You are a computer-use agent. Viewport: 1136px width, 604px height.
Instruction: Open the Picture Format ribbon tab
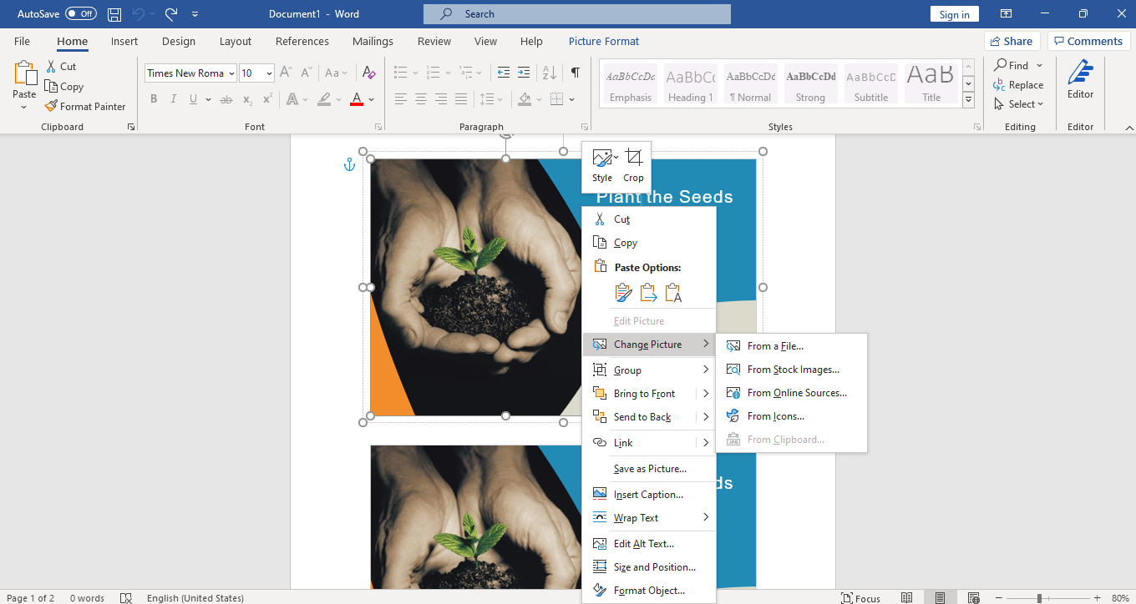(x=603, y=41)
